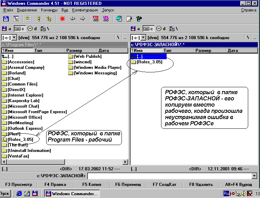The height and width of the screenshot is (198, 260).
Task: Click the cyan notepad toolbar icon
Action: 119,19
